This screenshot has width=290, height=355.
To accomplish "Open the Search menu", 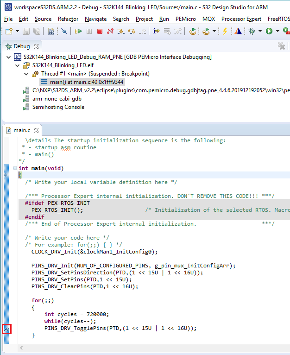I will 121,19.
